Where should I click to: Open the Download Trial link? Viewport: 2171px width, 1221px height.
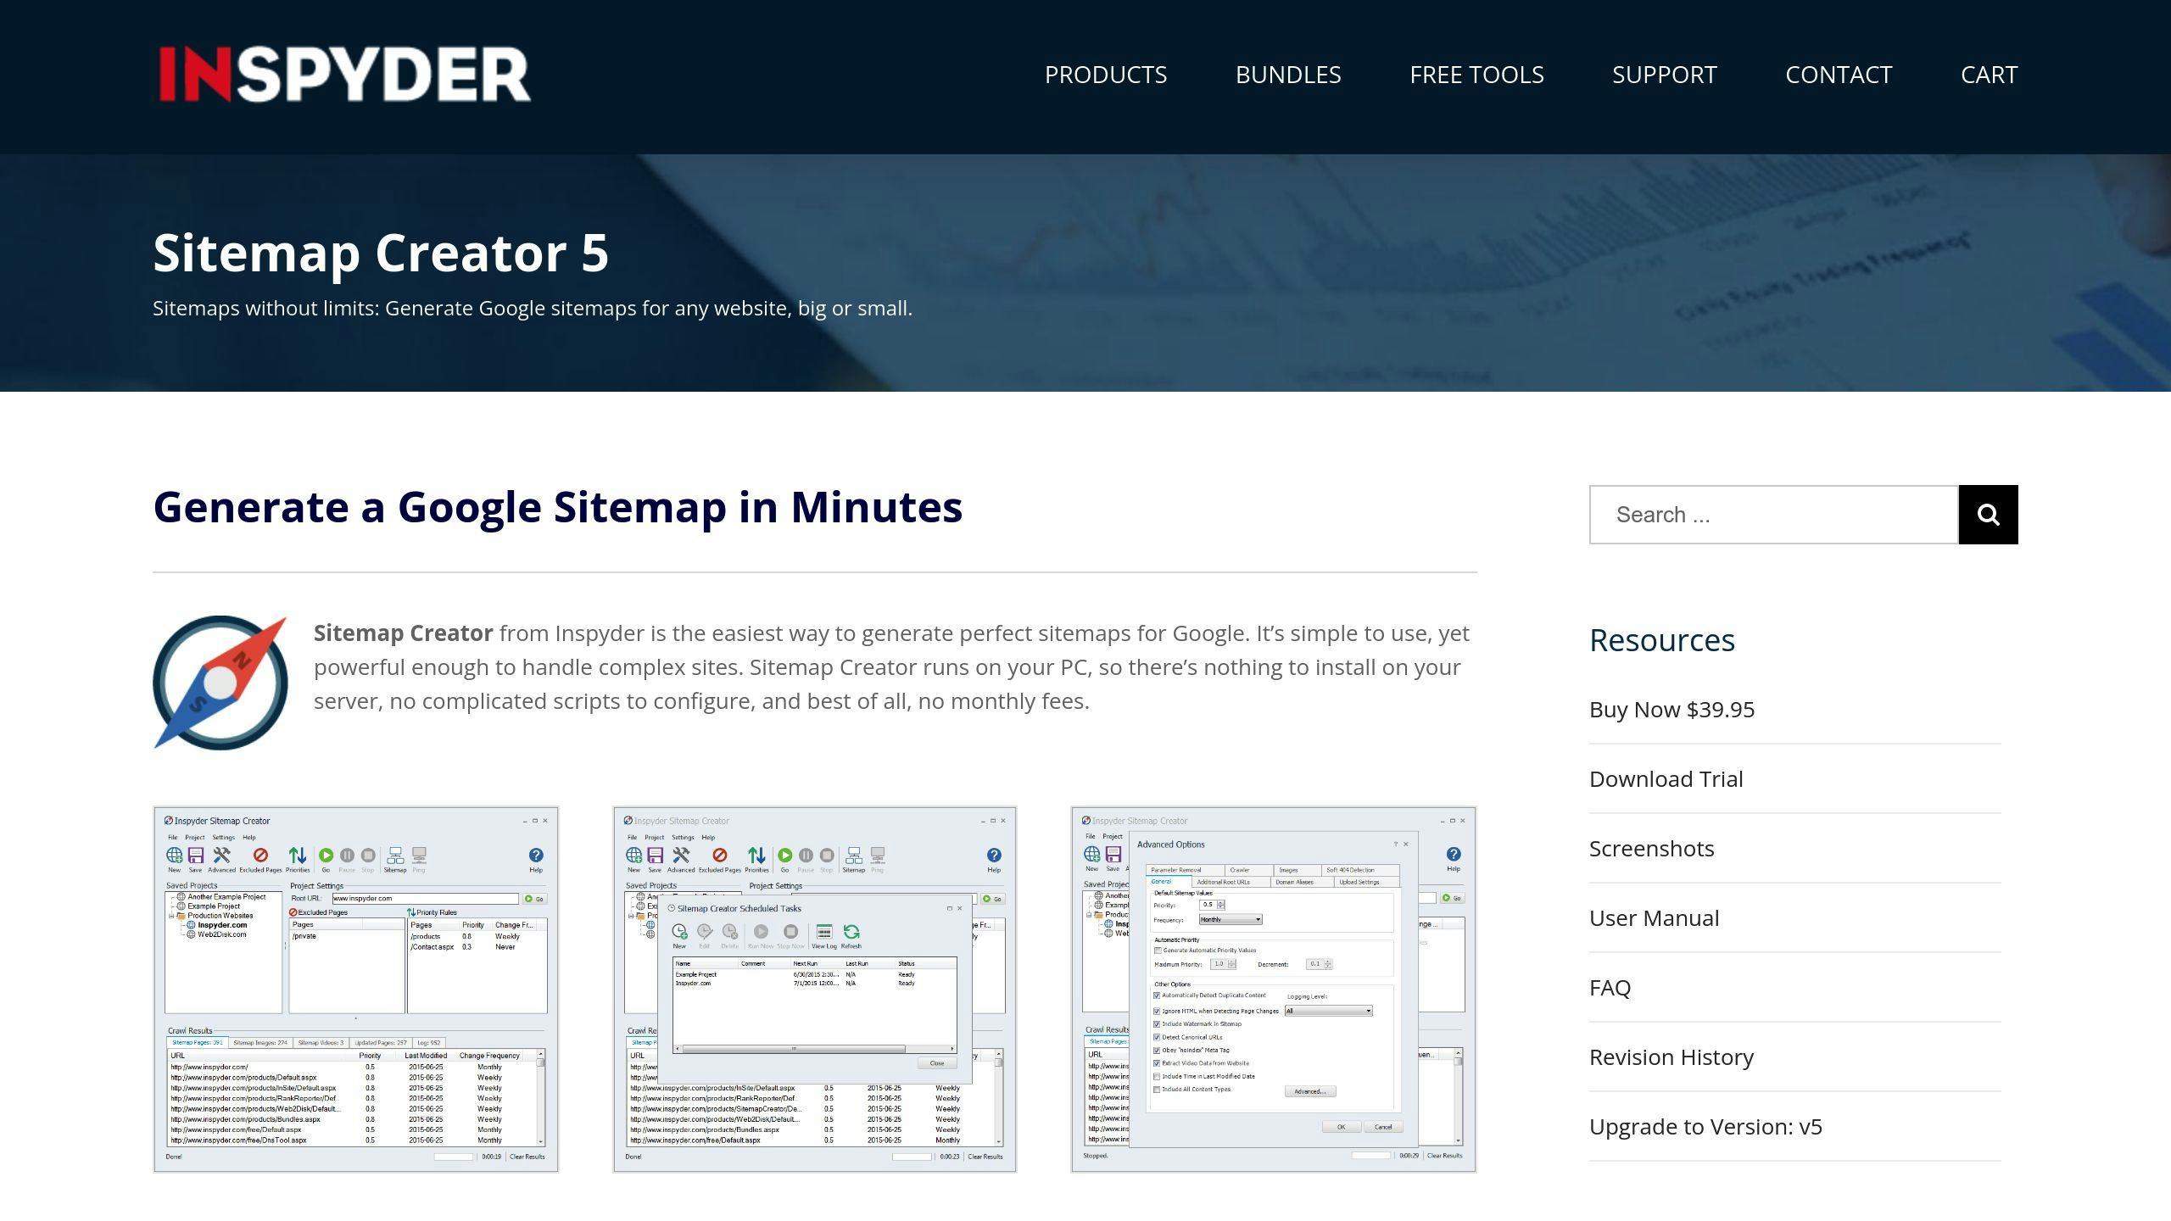point(1666,777)
